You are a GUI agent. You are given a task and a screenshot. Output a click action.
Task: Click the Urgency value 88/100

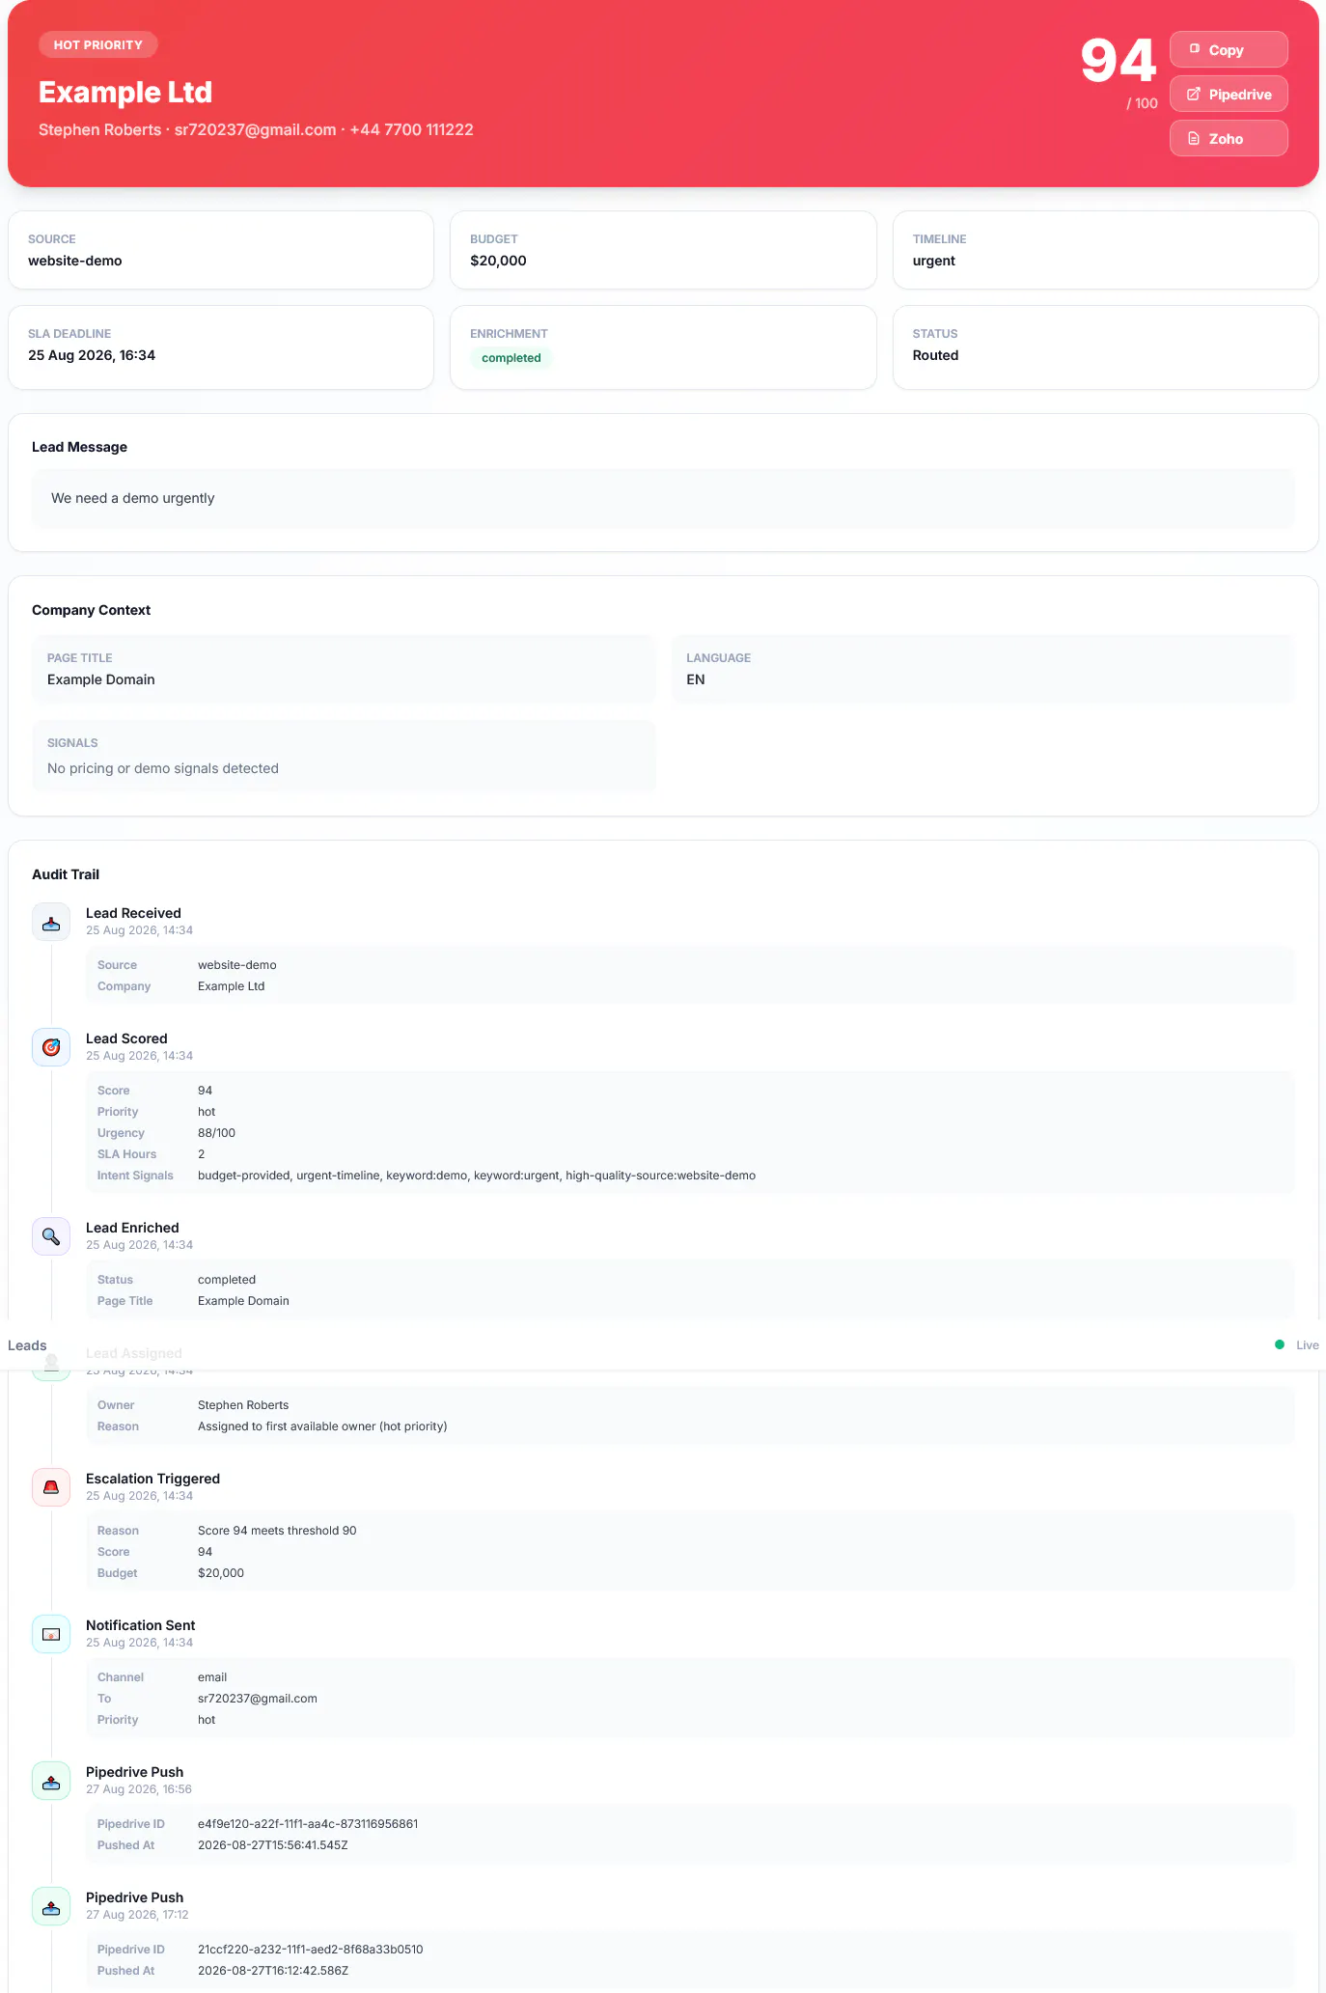click(216, 1133)
